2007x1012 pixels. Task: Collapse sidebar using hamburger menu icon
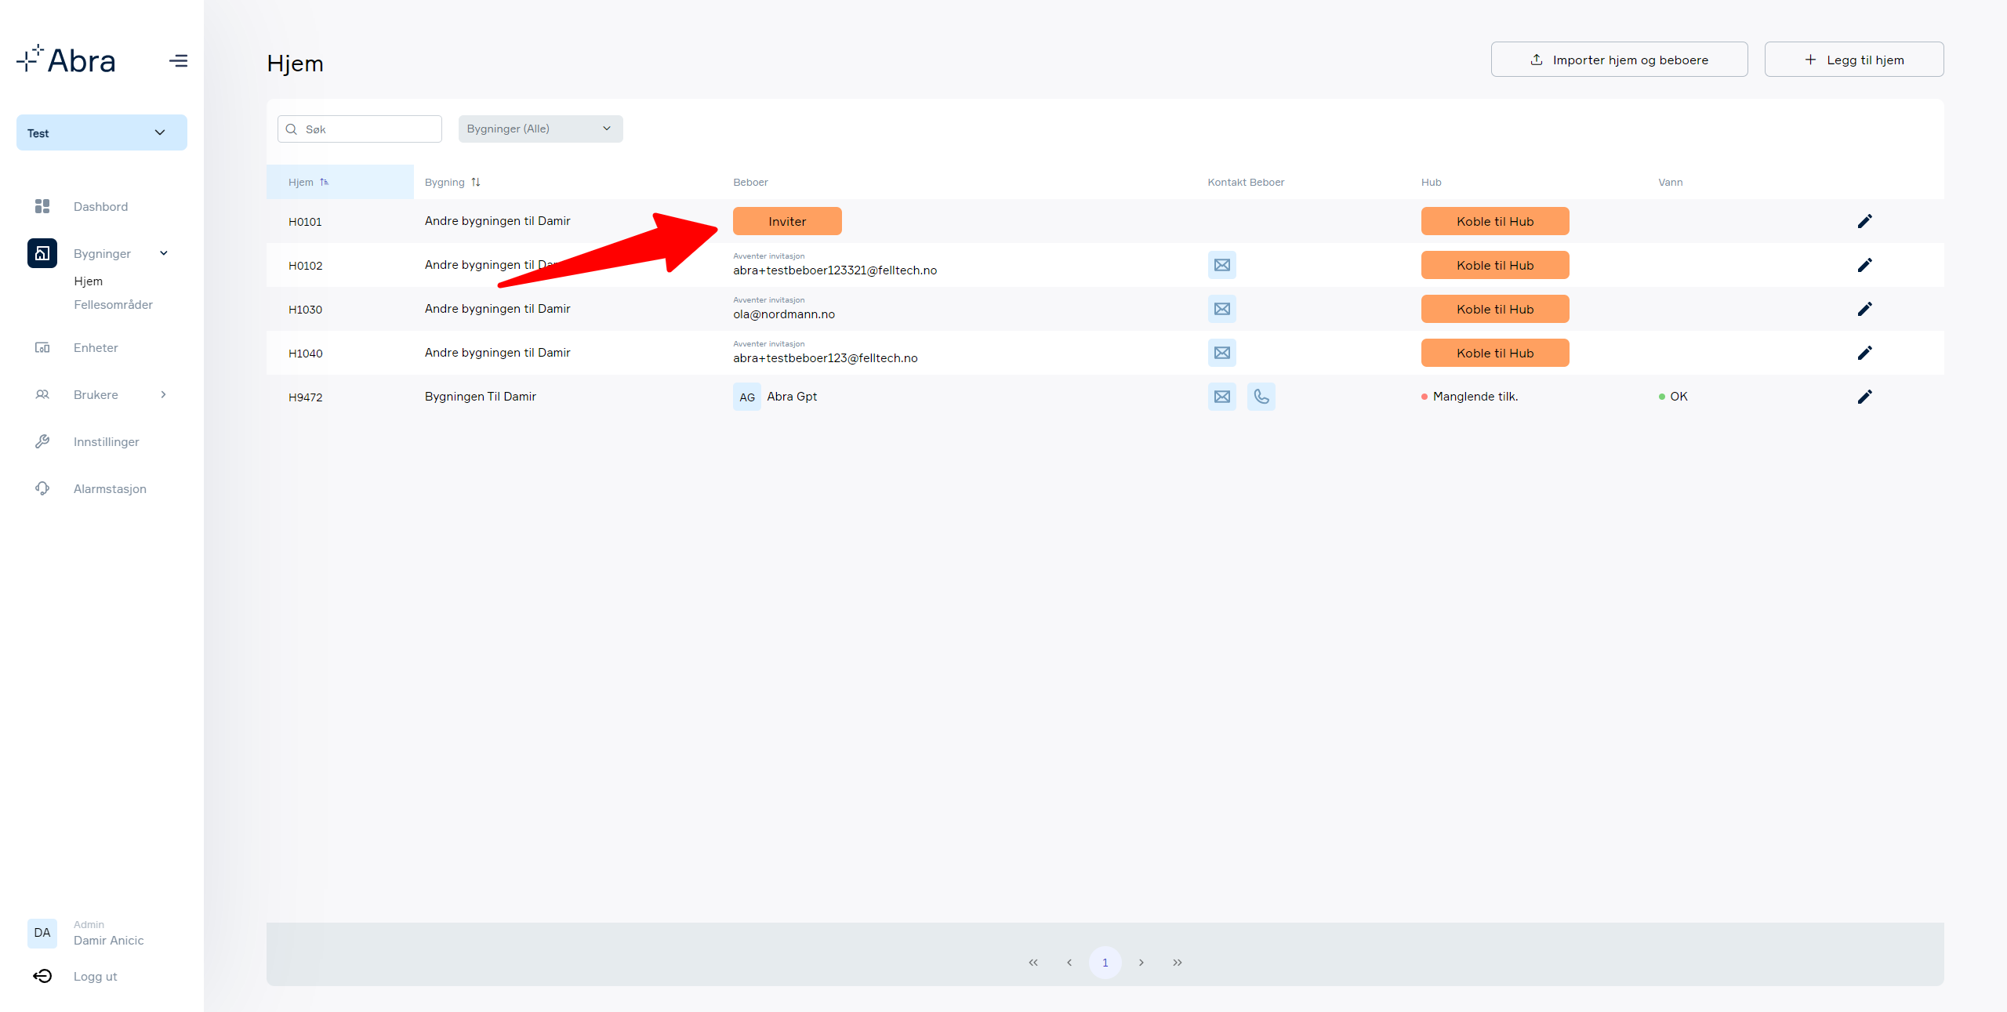pyautogui.click(x=178, y=60)
